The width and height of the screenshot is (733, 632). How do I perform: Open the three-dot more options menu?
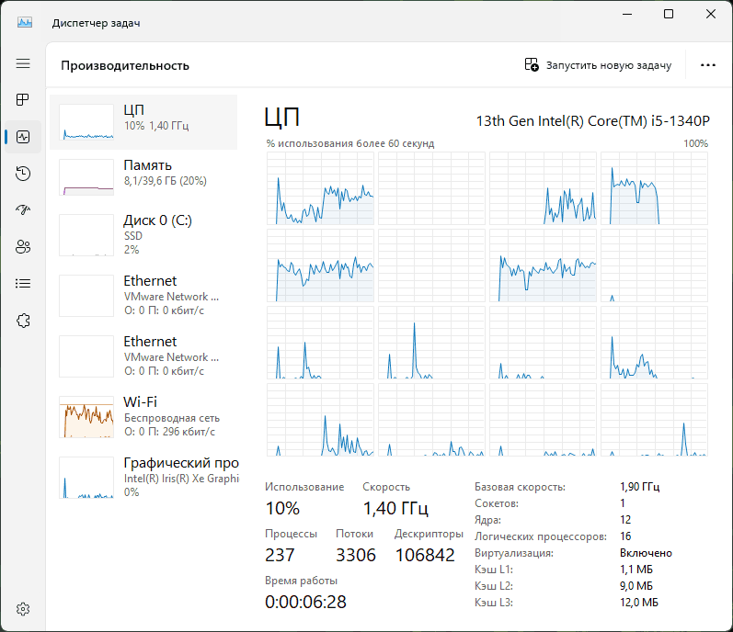click(x=708, y=65)
